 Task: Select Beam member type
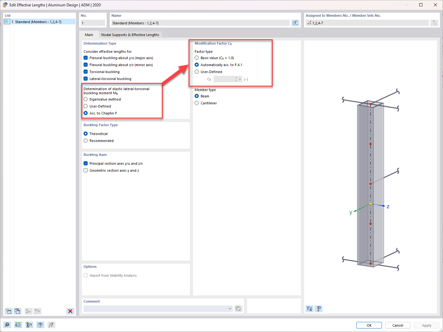click(x=197, y=96)
